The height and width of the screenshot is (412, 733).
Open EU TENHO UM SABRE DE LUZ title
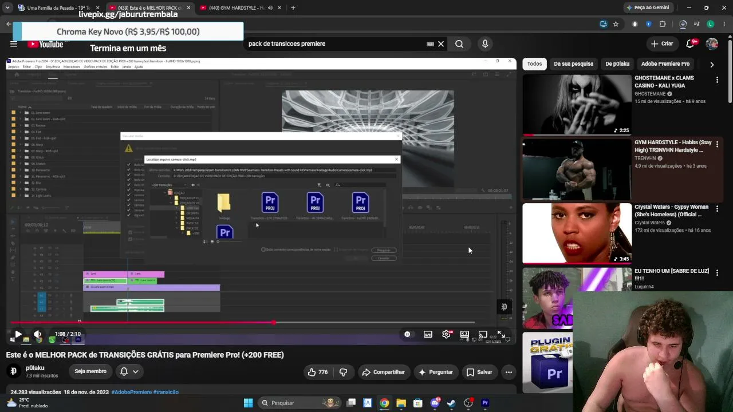tap(671, 275)
